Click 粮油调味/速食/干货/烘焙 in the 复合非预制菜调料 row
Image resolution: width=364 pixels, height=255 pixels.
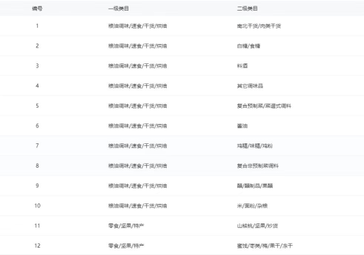pyautogui.click(x=138, y=166)
